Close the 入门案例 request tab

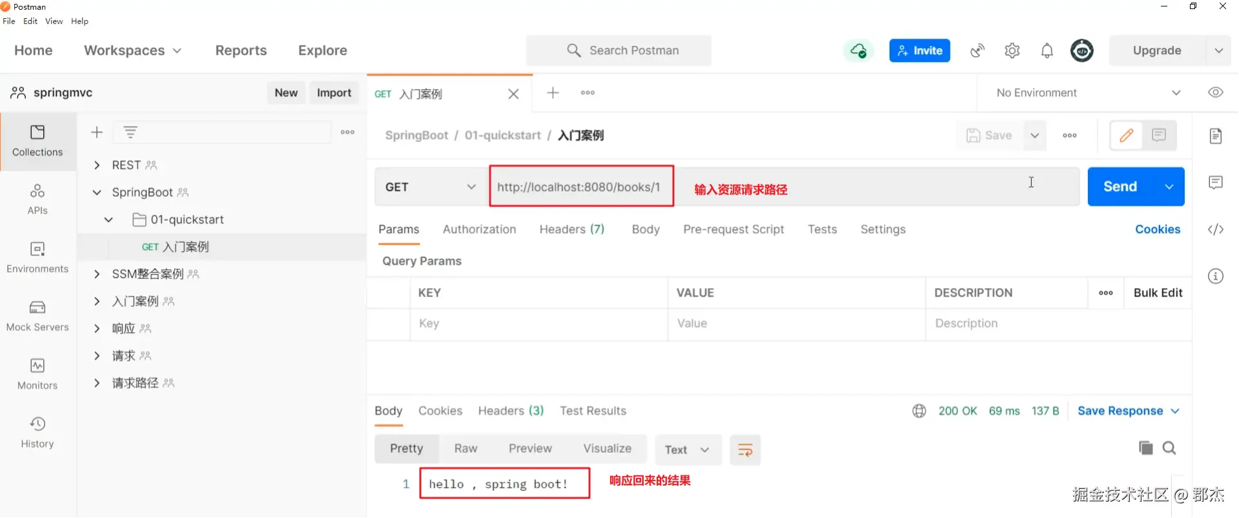(x=513, y=94)
